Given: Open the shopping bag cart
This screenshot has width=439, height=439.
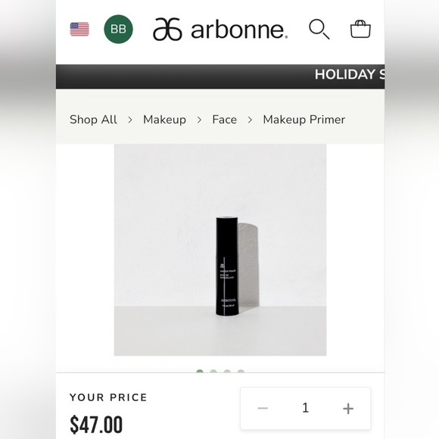Looking at the screenshot, I should click(x=360, y=29).
